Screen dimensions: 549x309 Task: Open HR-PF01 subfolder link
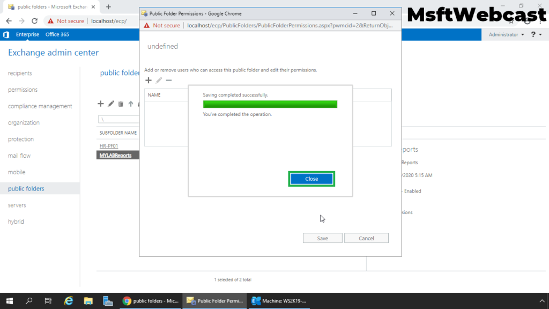109,146
